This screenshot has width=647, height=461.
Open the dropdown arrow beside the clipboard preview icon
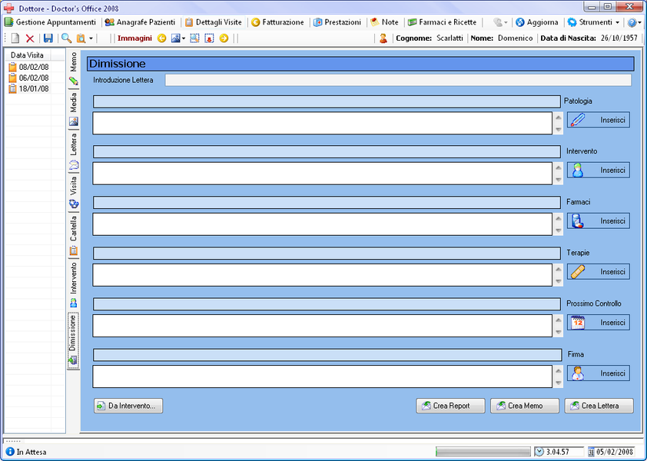click(x=91, y=38)
